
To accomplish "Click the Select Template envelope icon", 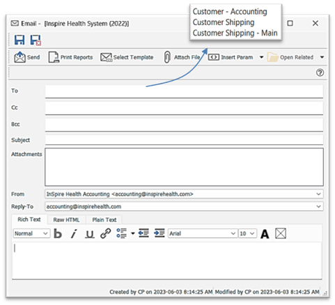I will (x=106, y=57).
